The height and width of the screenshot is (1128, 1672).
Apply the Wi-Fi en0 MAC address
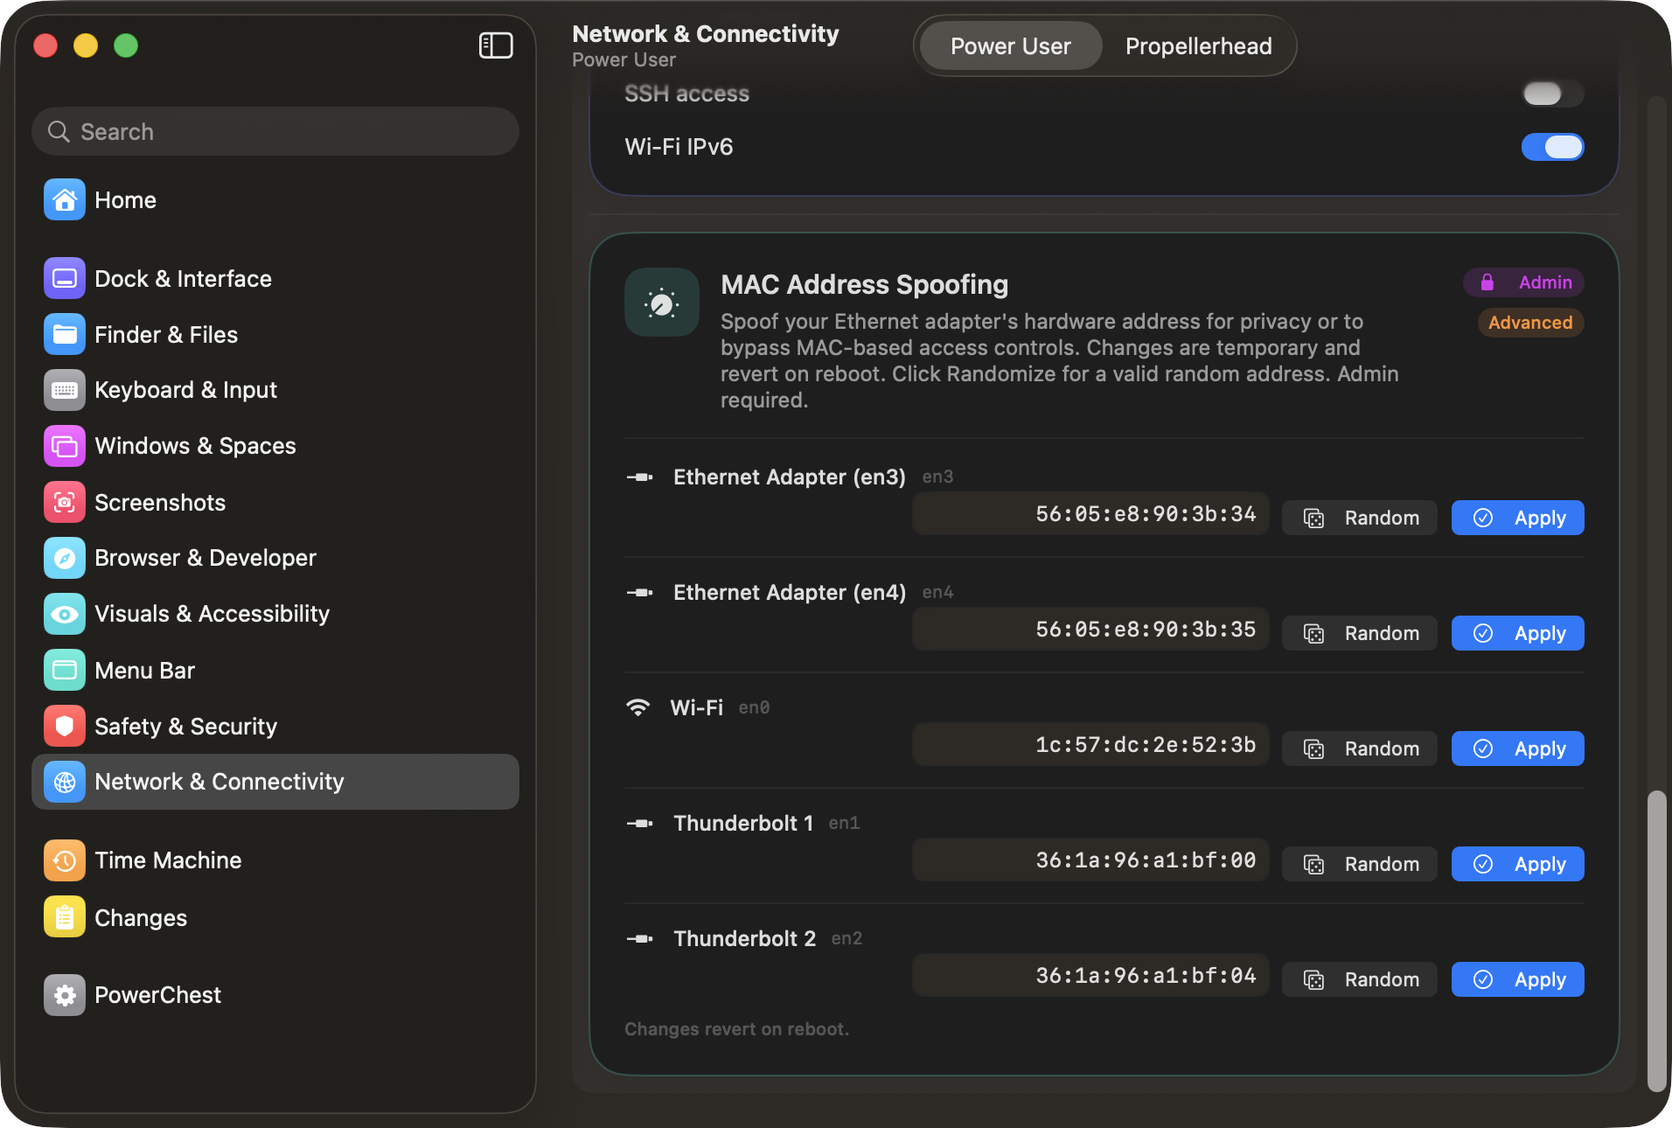1516,749
